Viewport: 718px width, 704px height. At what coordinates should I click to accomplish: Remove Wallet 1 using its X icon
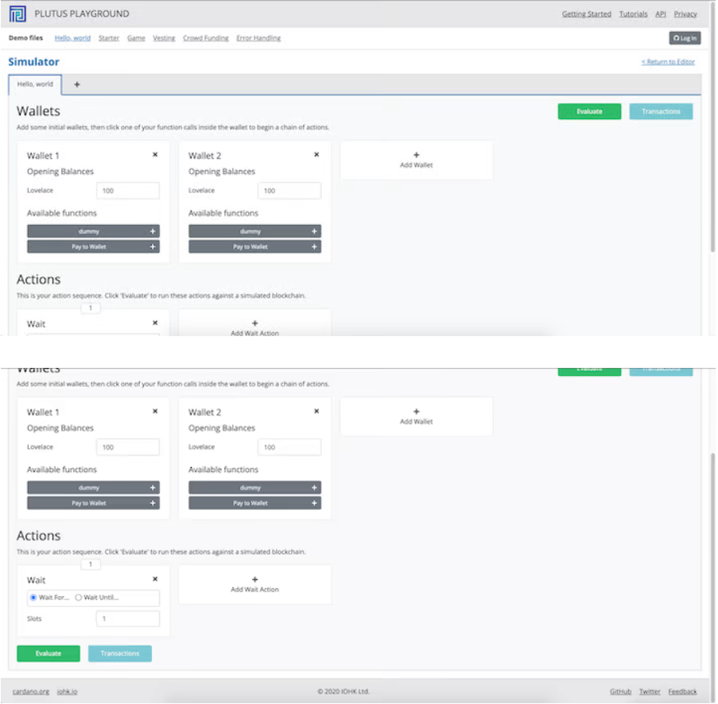[x=155, y=412]
